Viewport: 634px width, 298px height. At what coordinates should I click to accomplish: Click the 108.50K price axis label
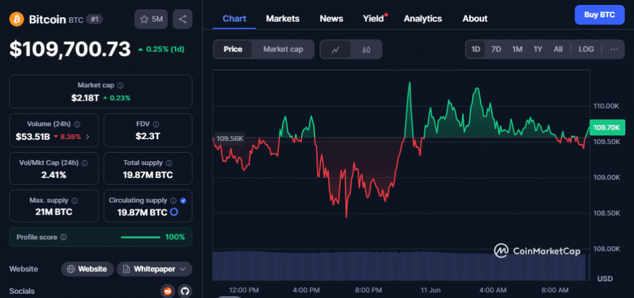click(607, 213)
